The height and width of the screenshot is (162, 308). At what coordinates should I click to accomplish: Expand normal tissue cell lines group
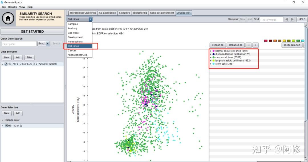pyautogui.click(x=211, y=51)
